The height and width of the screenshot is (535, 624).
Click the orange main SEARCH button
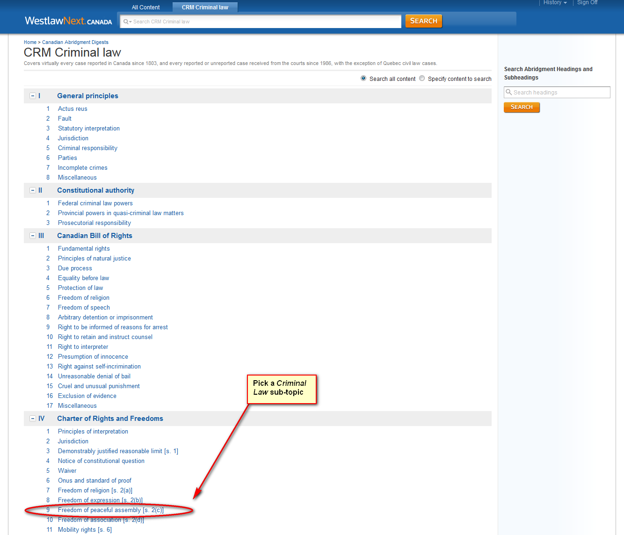click(x=423, y=21)
